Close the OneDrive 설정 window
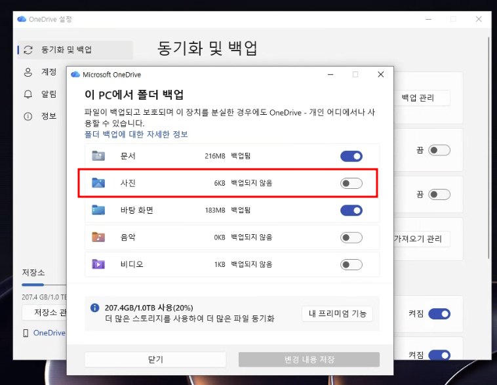This screenshot has width=497, height=385. (479, 19)
